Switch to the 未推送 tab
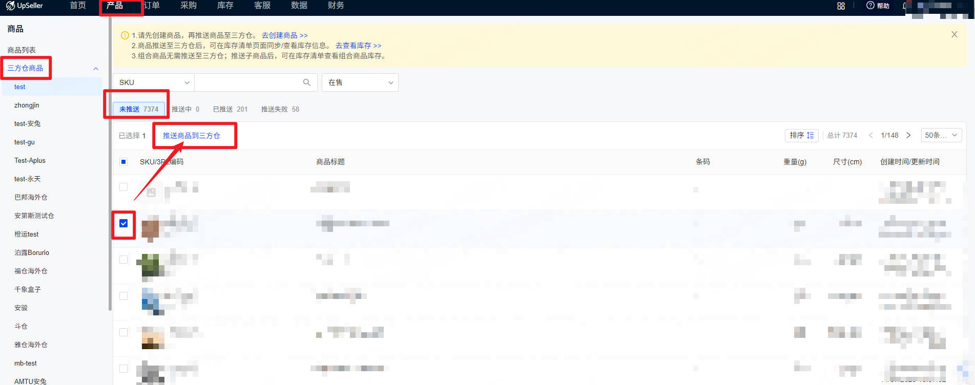This screenshot has height=385, width=975. tap(139, 109)
